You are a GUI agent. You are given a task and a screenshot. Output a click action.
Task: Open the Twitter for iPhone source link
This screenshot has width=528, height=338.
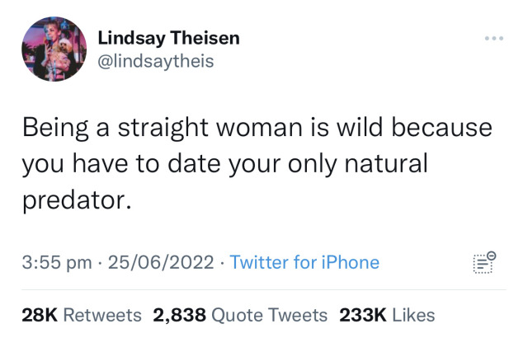(304, 263)
